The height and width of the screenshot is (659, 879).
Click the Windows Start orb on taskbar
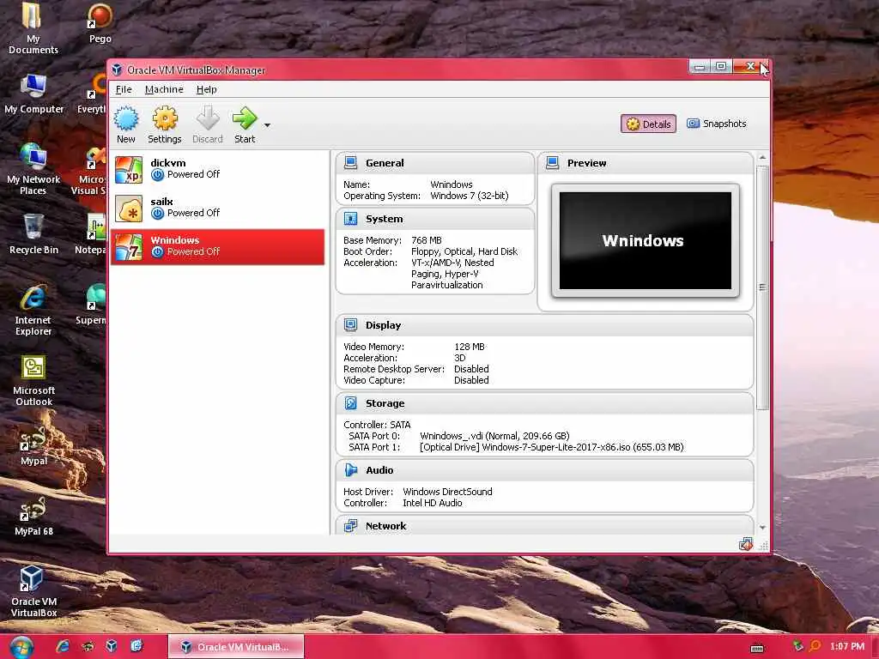point(21,647)
